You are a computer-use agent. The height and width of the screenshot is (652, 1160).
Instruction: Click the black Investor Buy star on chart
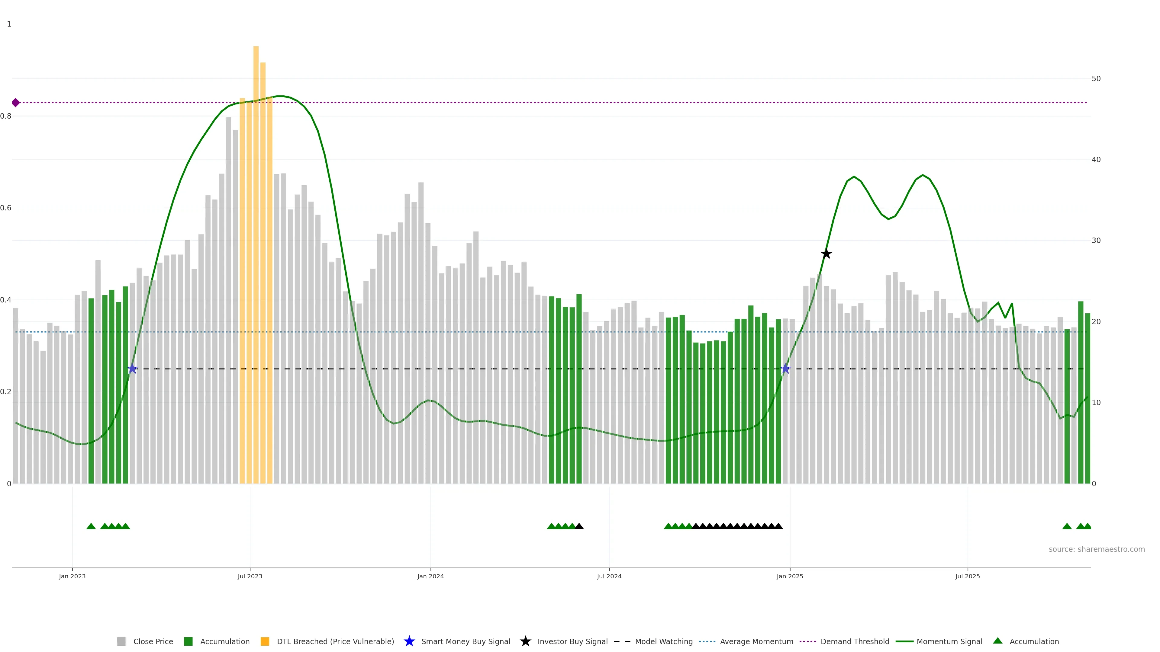point(826,254)
